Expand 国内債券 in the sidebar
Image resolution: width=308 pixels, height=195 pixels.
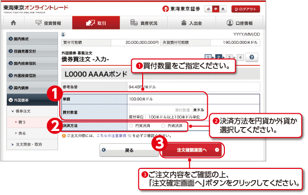(x=32, y=88)
